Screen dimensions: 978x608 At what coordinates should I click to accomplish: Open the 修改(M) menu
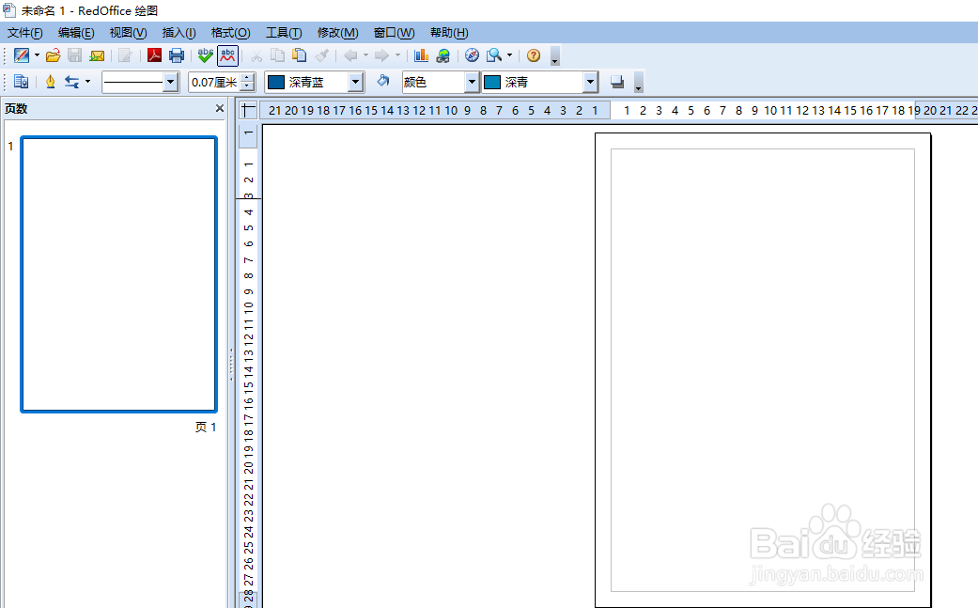pos(337,33)
